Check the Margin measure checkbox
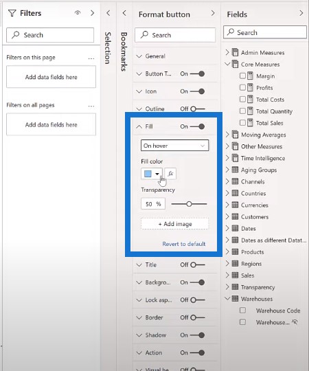This screenshot has height=371, width=309. pyautogui.click(x=242, y=76)
